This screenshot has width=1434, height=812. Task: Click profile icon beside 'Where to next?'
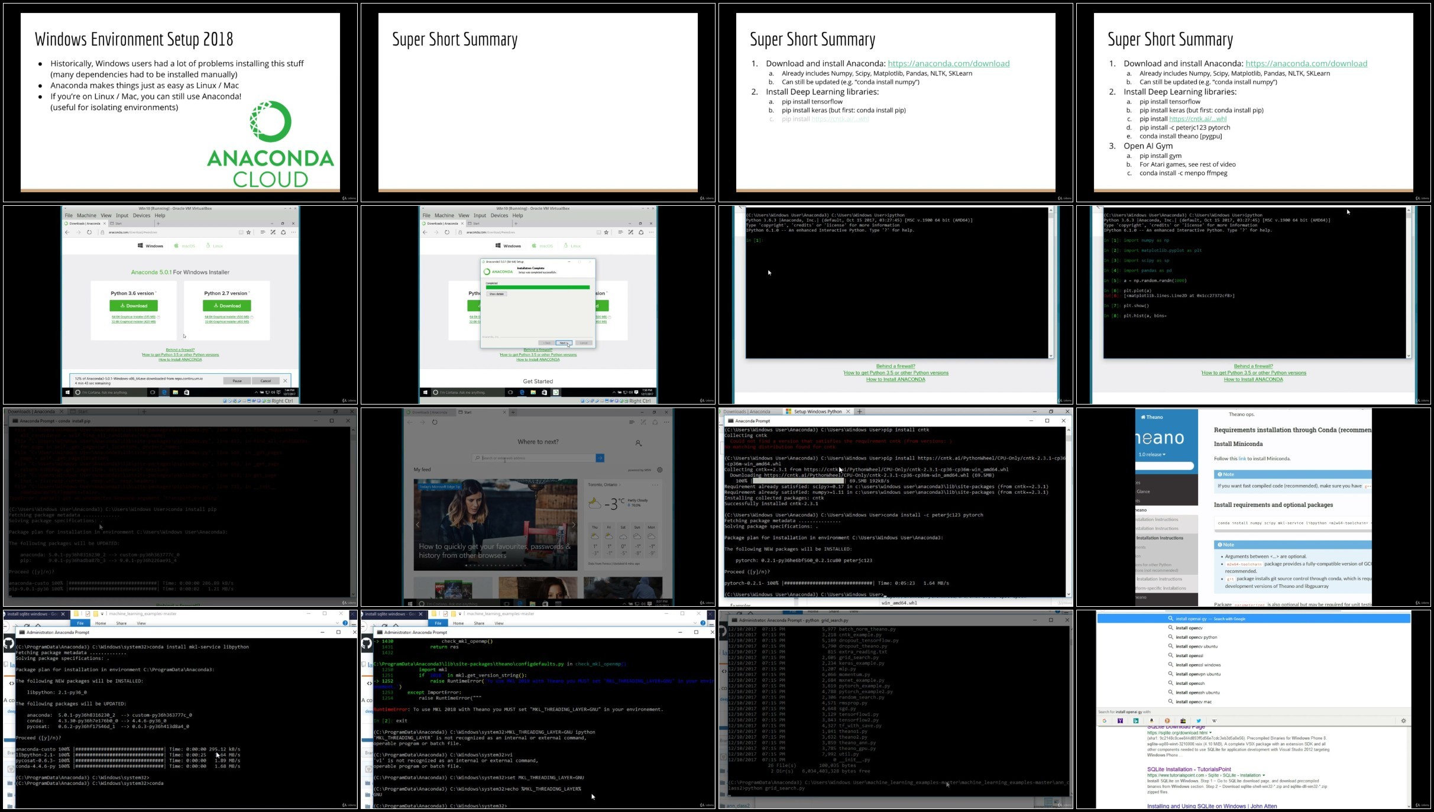(639, 443)
